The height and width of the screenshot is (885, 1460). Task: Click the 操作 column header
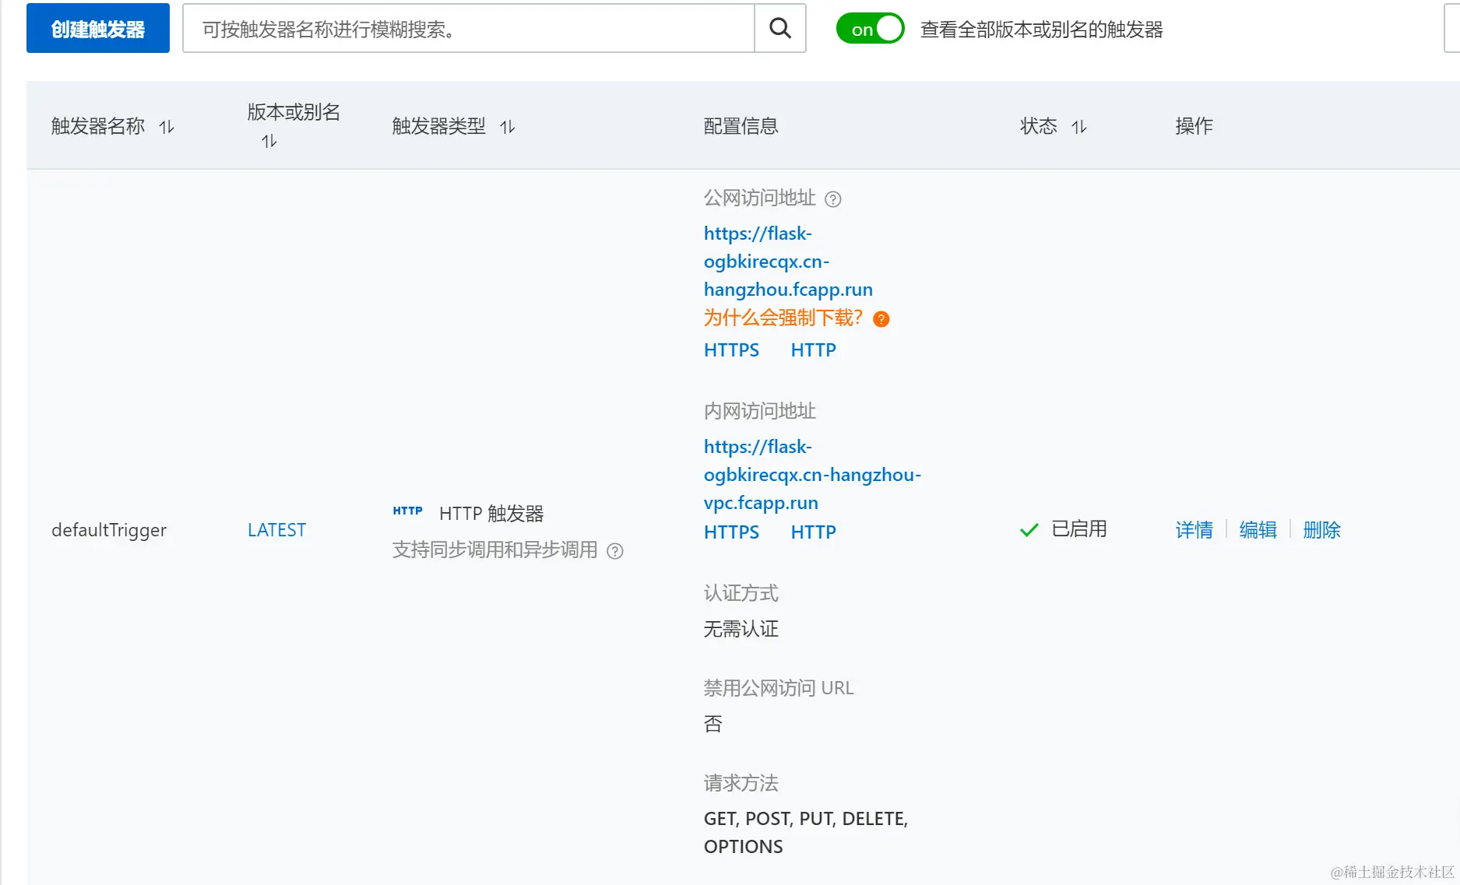1194,126
